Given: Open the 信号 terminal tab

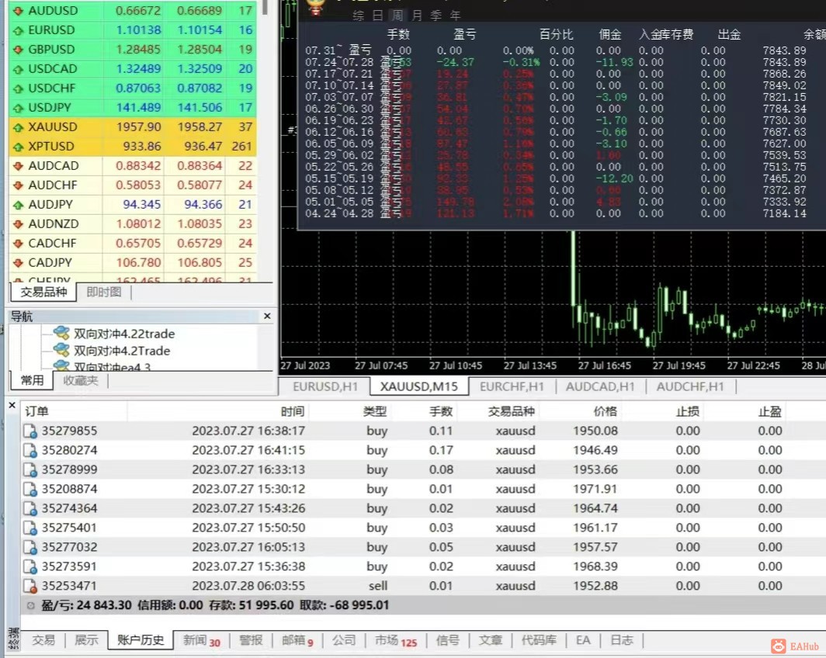Looking at the screenshot, I should (x=447, y=640).
